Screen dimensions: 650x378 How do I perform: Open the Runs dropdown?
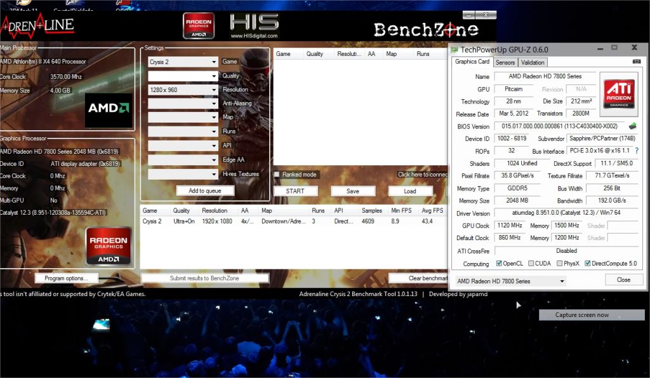pos(183,132)
